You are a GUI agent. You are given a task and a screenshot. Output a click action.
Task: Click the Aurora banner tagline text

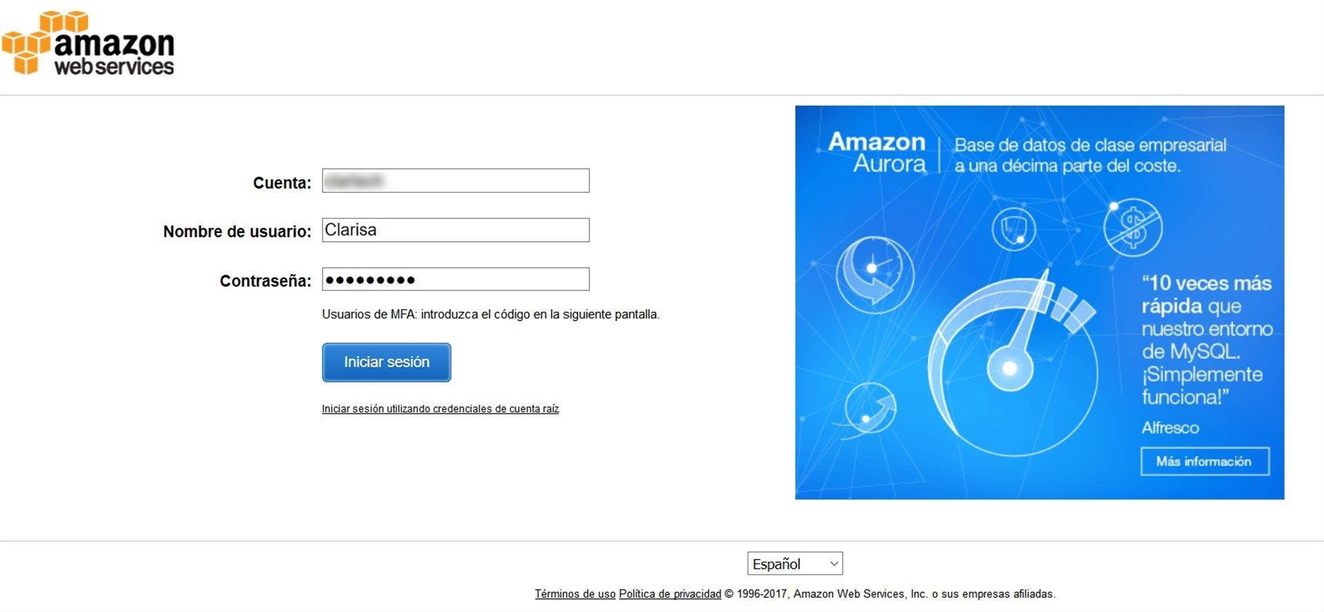click(x=1090, y=155)
